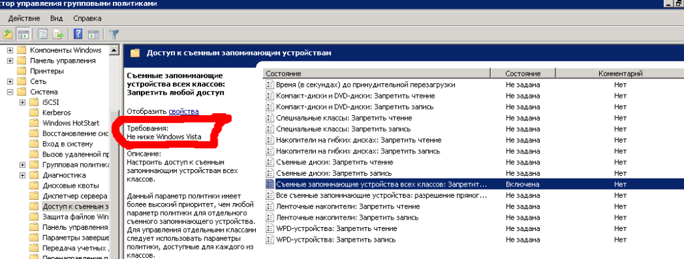Screen dimensions: 684x259
Task: Select Съемные запоминающие устройства всех классов: Запретит… row
Action: pyautogui.click(x=474, y=184)
